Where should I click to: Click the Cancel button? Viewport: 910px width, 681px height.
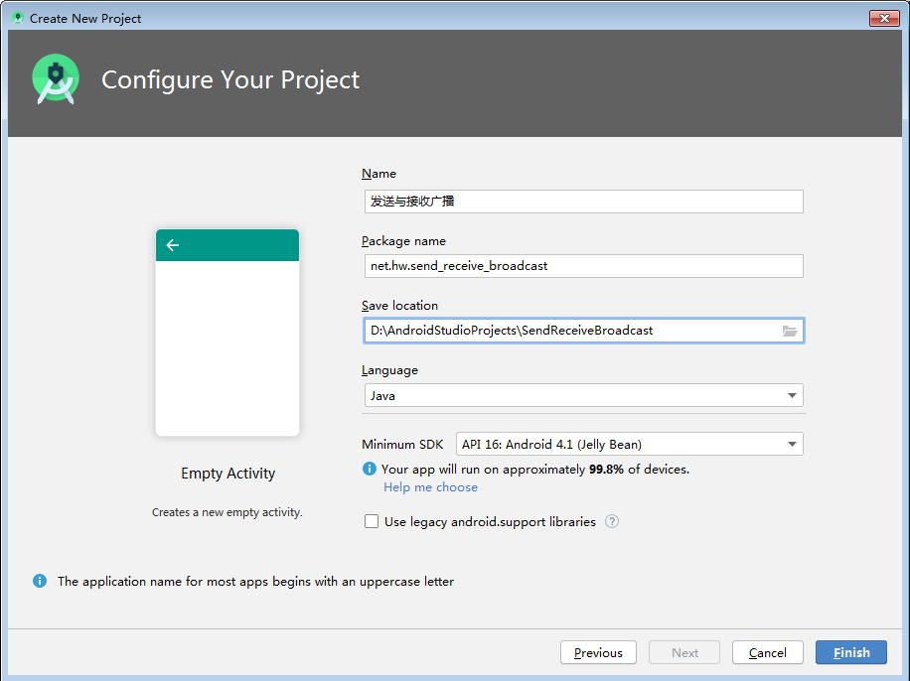(768, 652)
